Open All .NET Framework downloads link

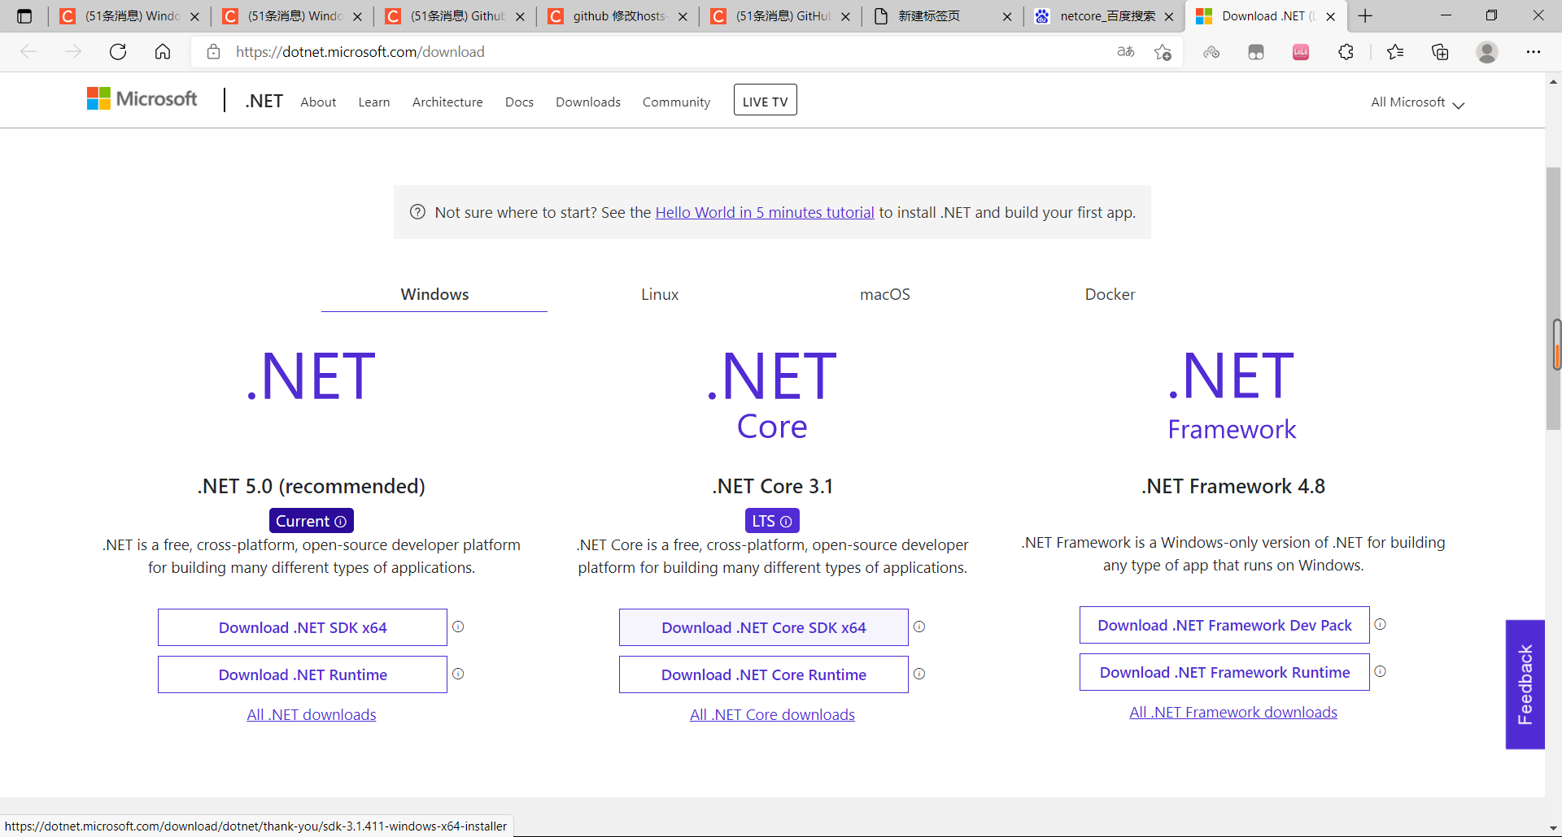[1233, 713]
